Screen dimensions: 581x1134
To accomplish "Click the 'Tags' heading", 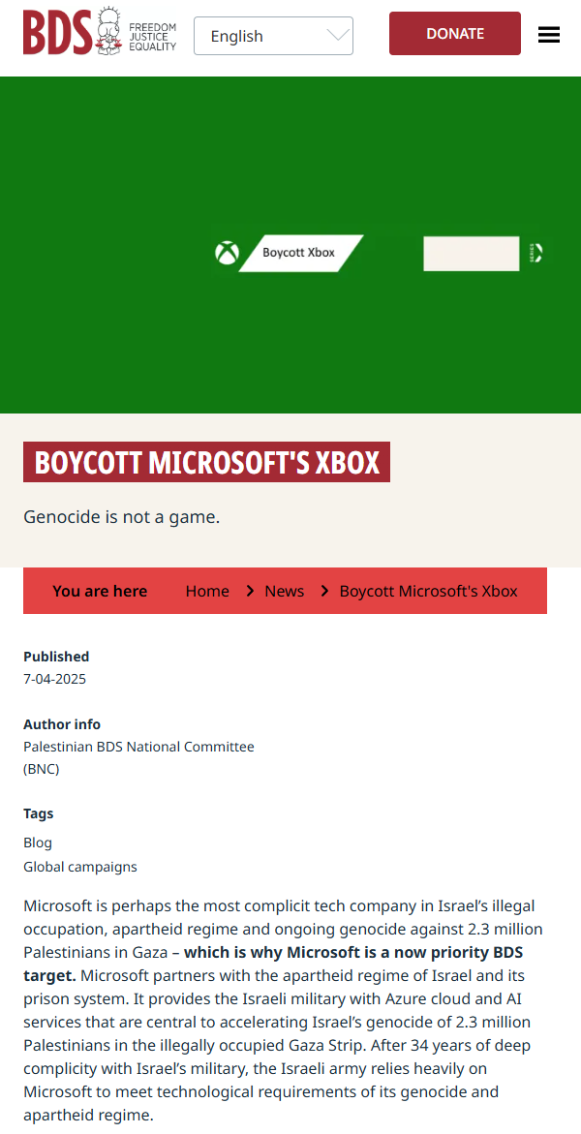I will point(39,812).
